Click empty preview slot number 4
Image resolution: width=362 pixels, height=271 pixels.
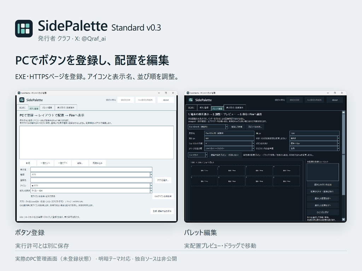286,170
